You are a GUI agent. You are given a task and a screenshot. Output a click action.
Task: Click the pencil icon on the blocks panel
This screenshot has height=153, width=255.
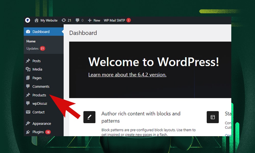click(x=89, y=117)
